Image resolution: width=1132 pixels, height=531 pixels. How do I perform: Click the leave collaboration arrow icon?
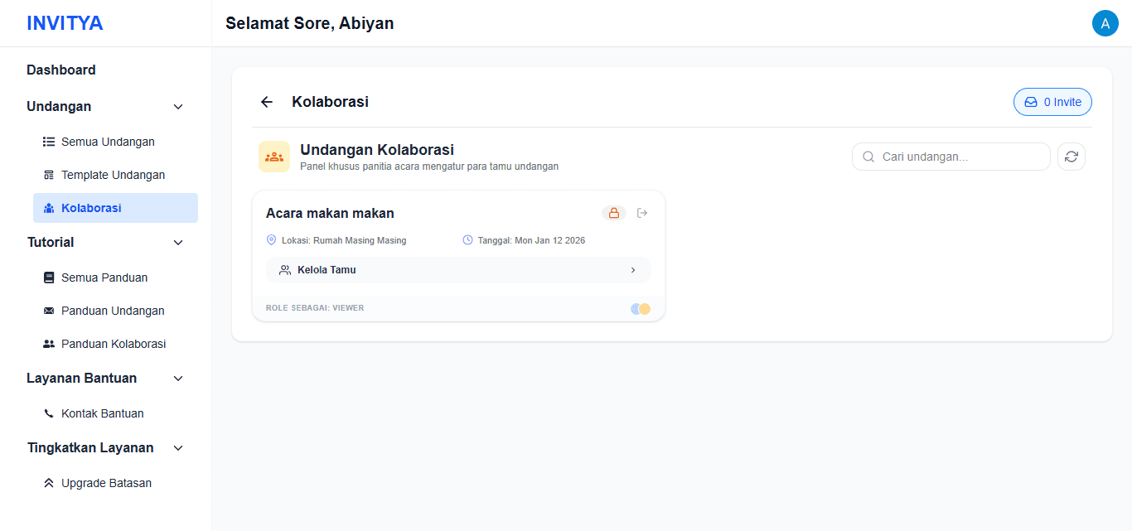coord(642,212)
